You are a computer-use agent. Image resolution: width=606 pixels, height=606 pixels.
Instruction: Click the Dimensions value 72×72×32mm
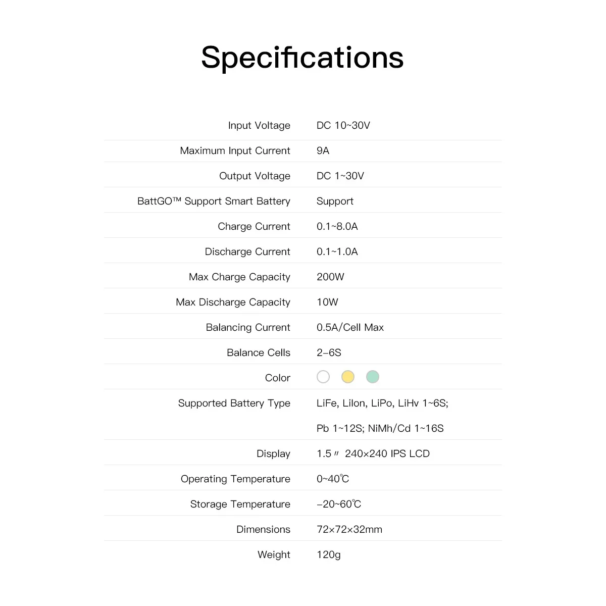tap(349, 529)
